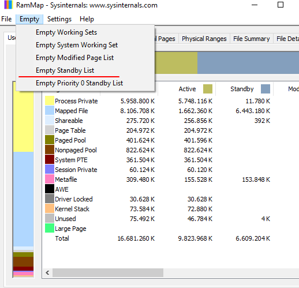This screenshot has height=288, width=299.
Task: Open the Help menu
Action: click(x=87, y=19)
